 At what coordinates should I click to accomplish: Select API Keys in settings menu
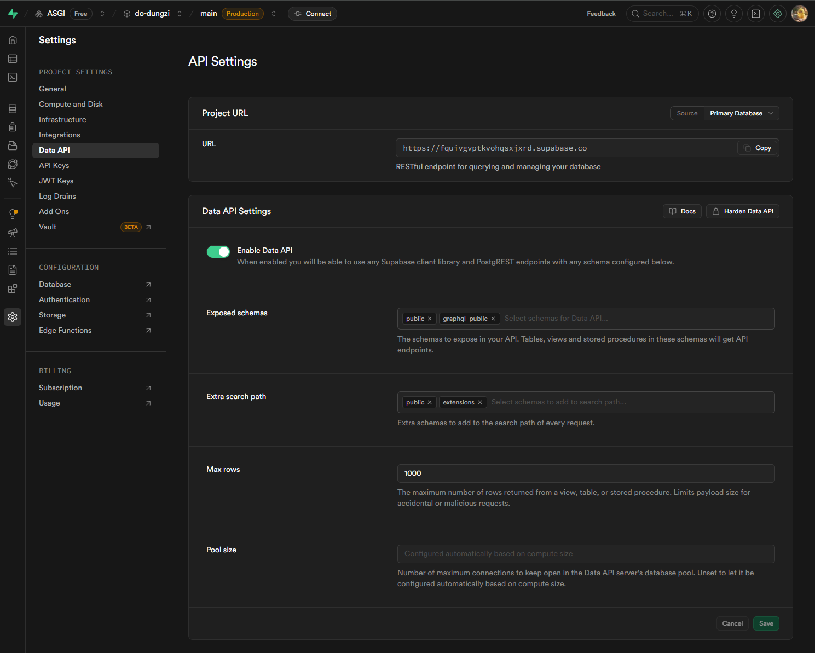(54, 165)
